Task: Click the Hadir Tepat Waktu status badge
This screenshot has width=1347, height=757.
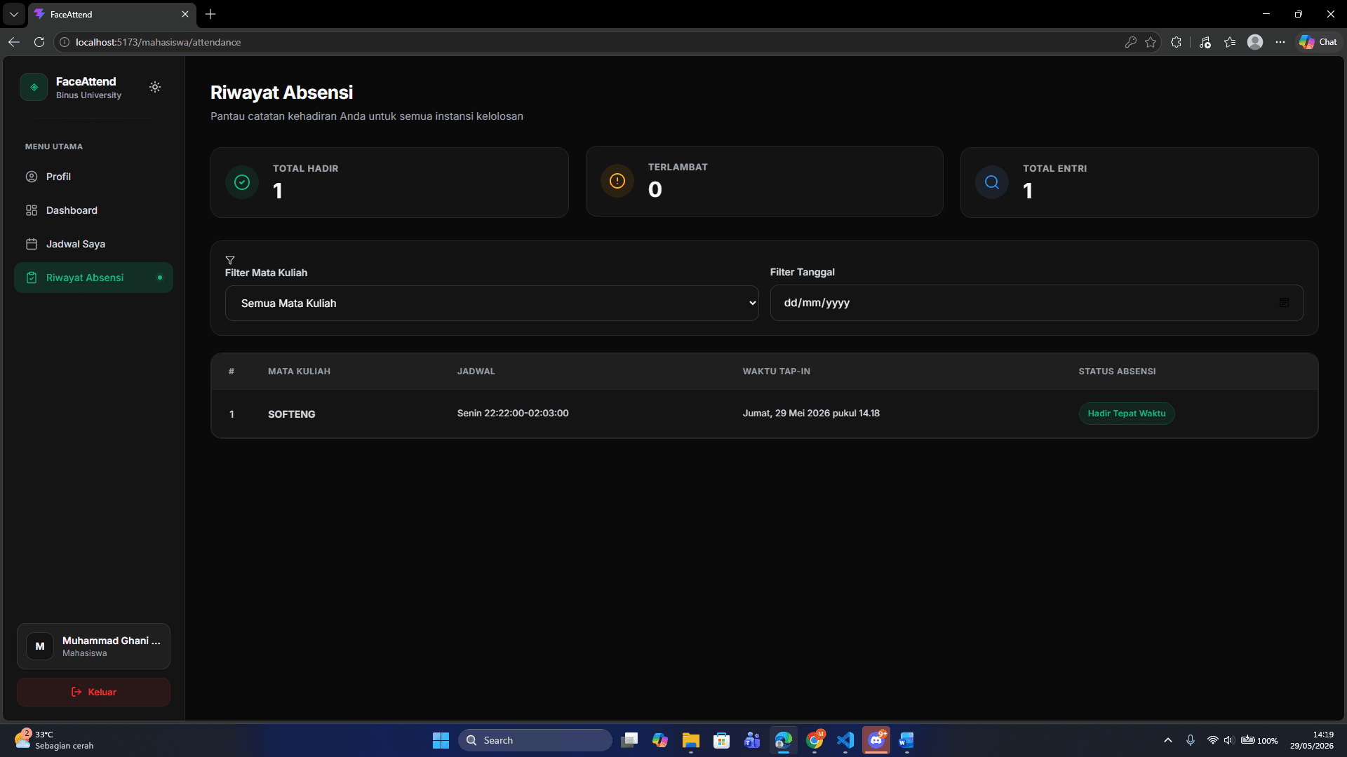Action: click(1127, 414)
